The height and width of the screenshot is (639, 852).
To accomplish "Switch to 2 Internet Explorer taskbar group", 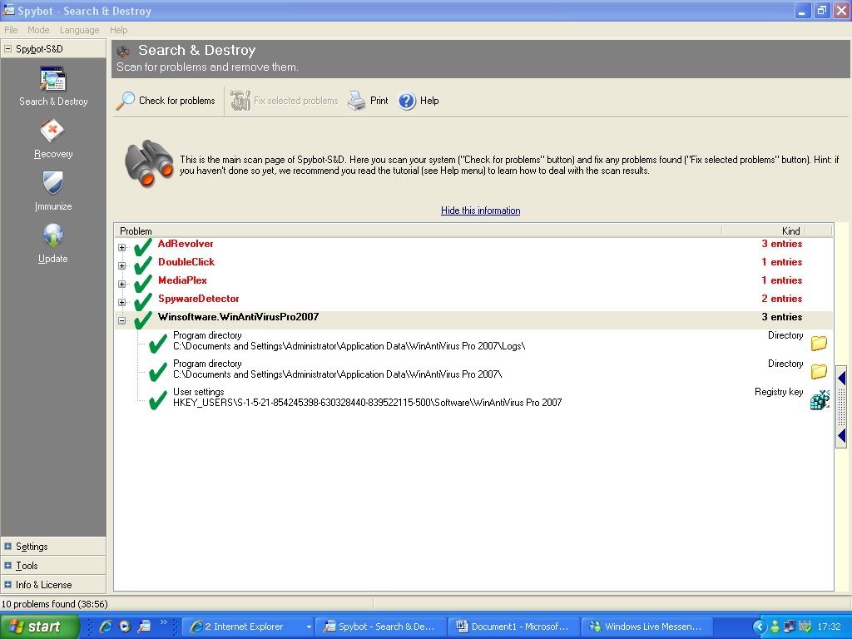I will tap(248, 627).
